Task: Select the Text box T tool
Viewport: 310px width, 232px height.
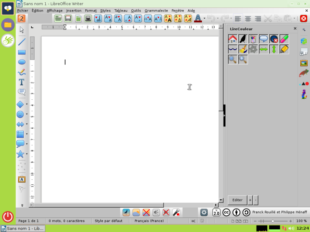Action: point(22,82)
